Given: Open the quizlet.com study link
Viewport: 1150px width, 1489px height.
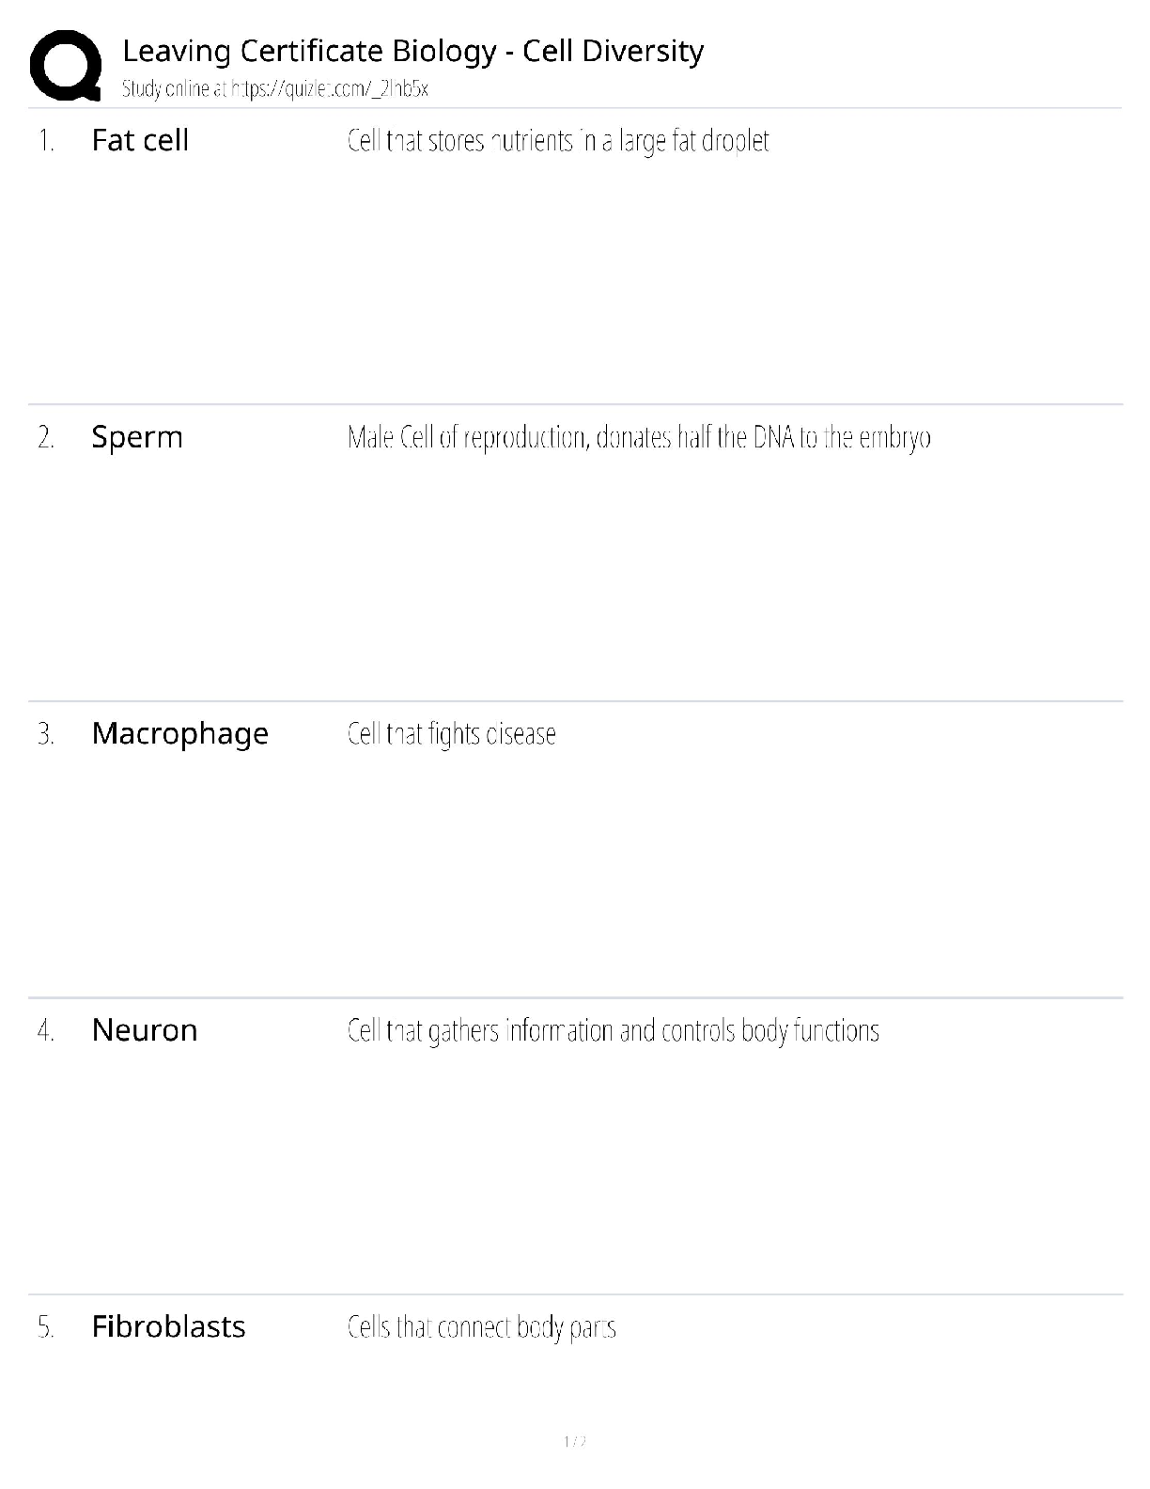Looking at the screenshot, I should click(x=330, y=89).
